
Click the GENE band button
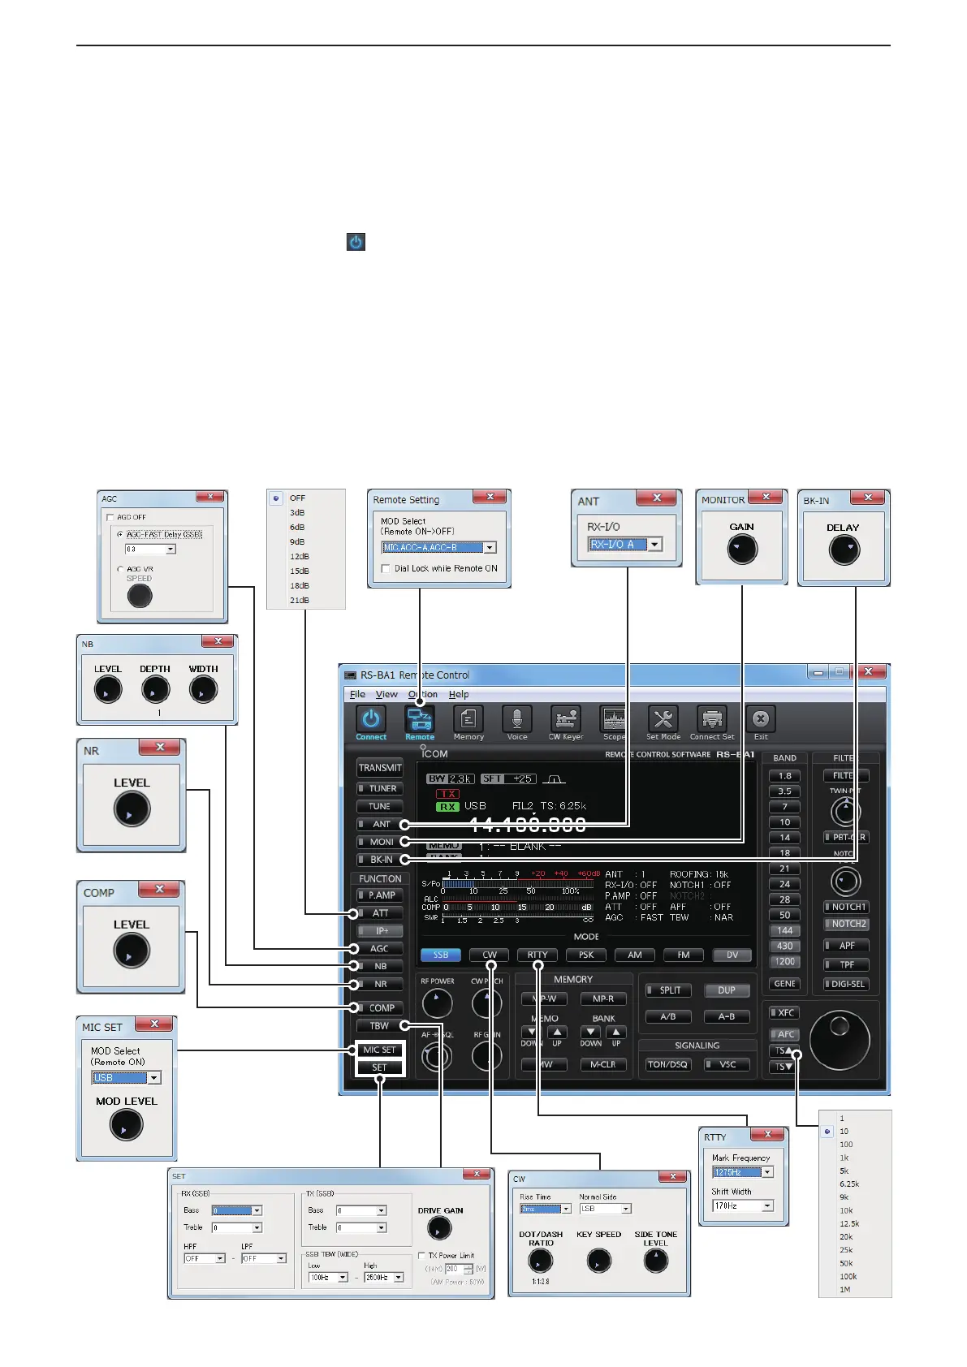784,984
